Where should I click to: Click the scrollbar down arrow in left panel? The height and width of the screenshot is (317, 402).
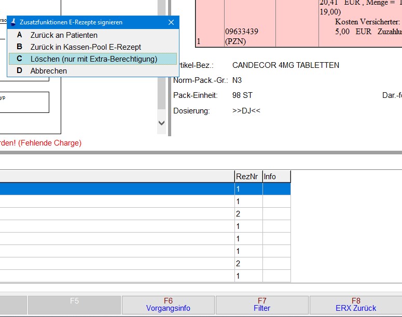coord(161,123)
